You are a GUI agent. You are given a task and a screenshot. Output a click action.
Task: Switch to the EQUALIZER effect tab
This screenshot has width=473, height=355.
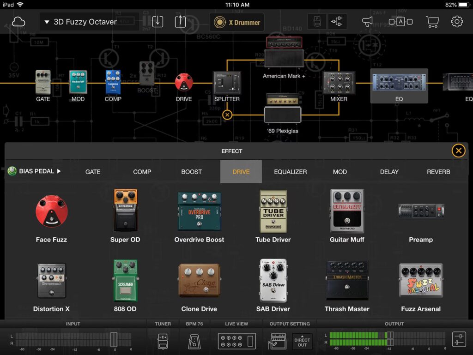290,172
